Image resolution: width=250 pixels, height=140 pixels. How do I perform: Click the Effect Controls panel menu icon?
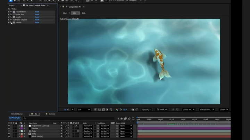pos(48,6)
